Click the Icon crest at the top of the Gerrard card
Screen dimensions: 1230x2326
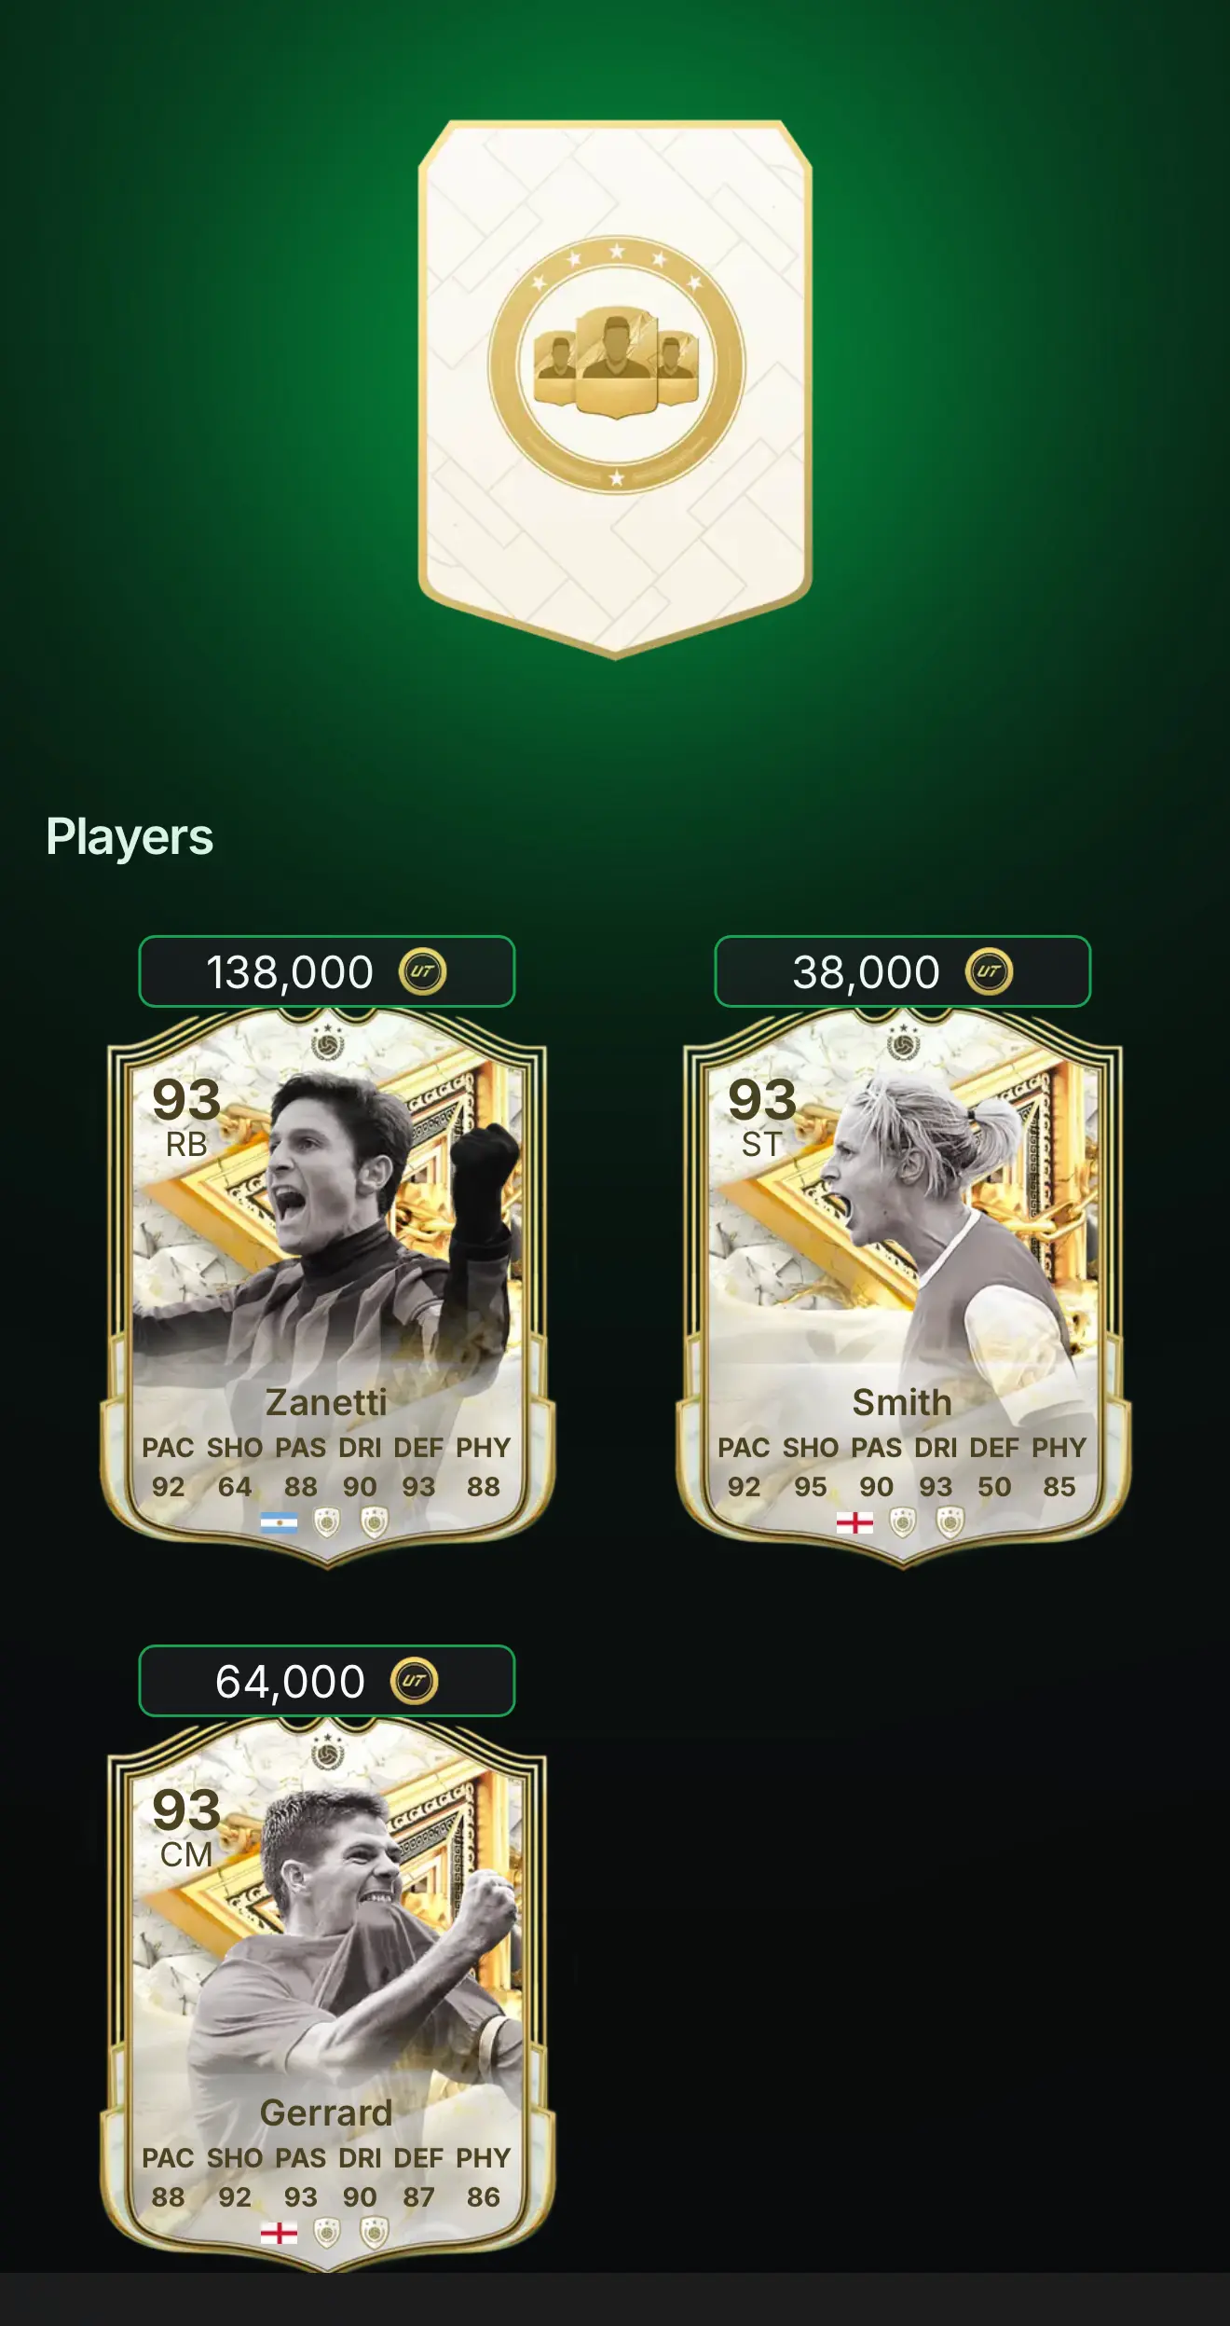[x=327, y=1753]
